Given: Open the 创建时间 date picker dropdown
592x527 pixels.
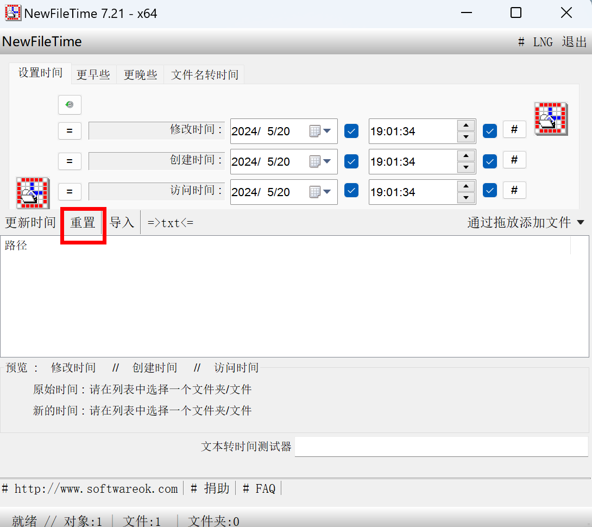Looking at the screenshot, I should click(x=326, y=161).
